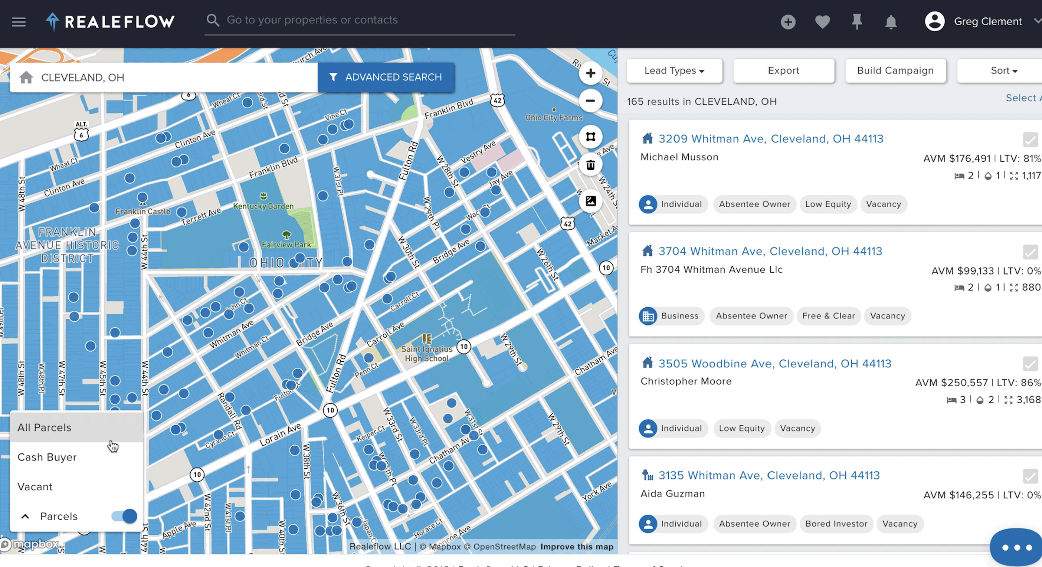Select Vacant parcel option

tap(35, 486)
